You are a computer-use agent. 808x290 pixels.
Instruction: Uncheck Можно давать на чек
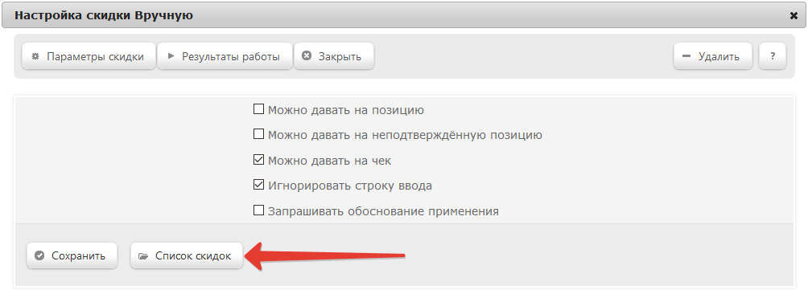pos(258,160)
